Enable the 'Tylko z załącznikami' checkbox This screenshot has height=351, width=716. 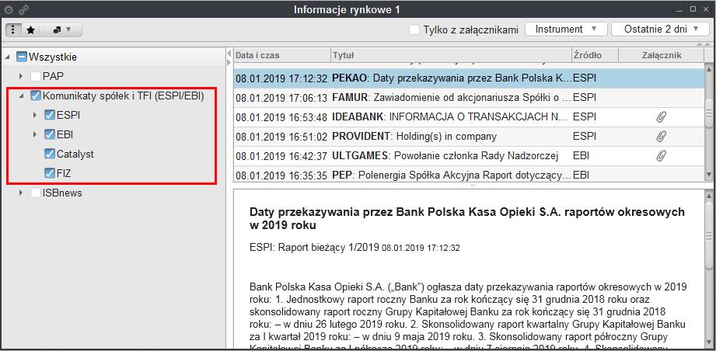(414, 30)
